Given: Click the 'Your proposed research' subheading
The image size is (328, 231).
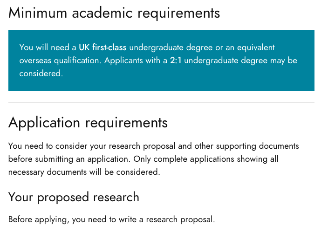Looking at the screenshot, I should (x=74, y=197).
